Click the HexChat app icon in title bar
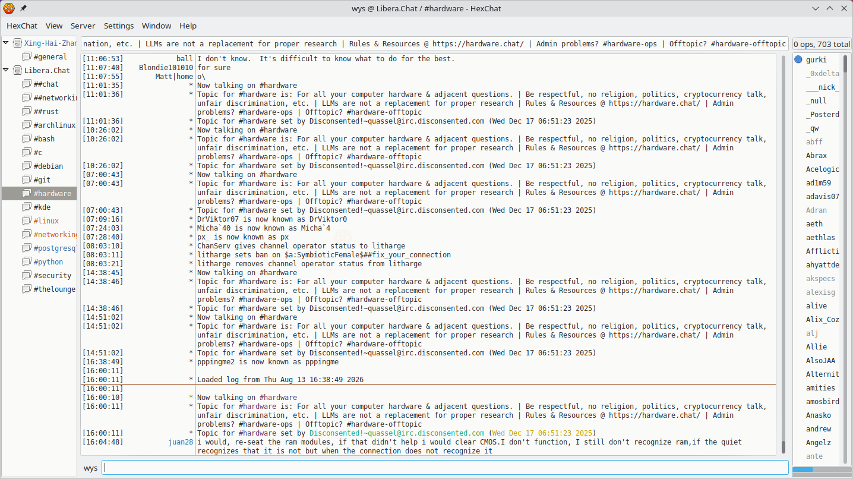 [9, 8]
